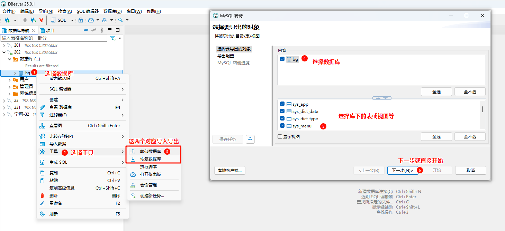Expand the bg database node
The height and width of the screenshot is (231, 505).
tap(15, 73)
